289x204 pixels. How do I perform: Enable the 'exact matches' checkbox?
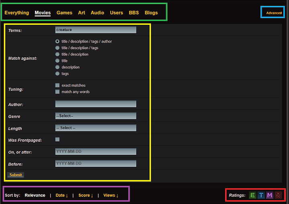point(57,85)
